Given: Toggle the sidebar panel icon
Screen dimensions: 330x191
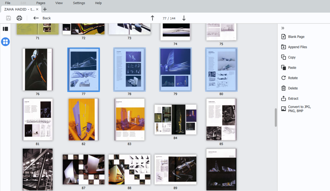Looking at the screenshot, I should (5, 29).
